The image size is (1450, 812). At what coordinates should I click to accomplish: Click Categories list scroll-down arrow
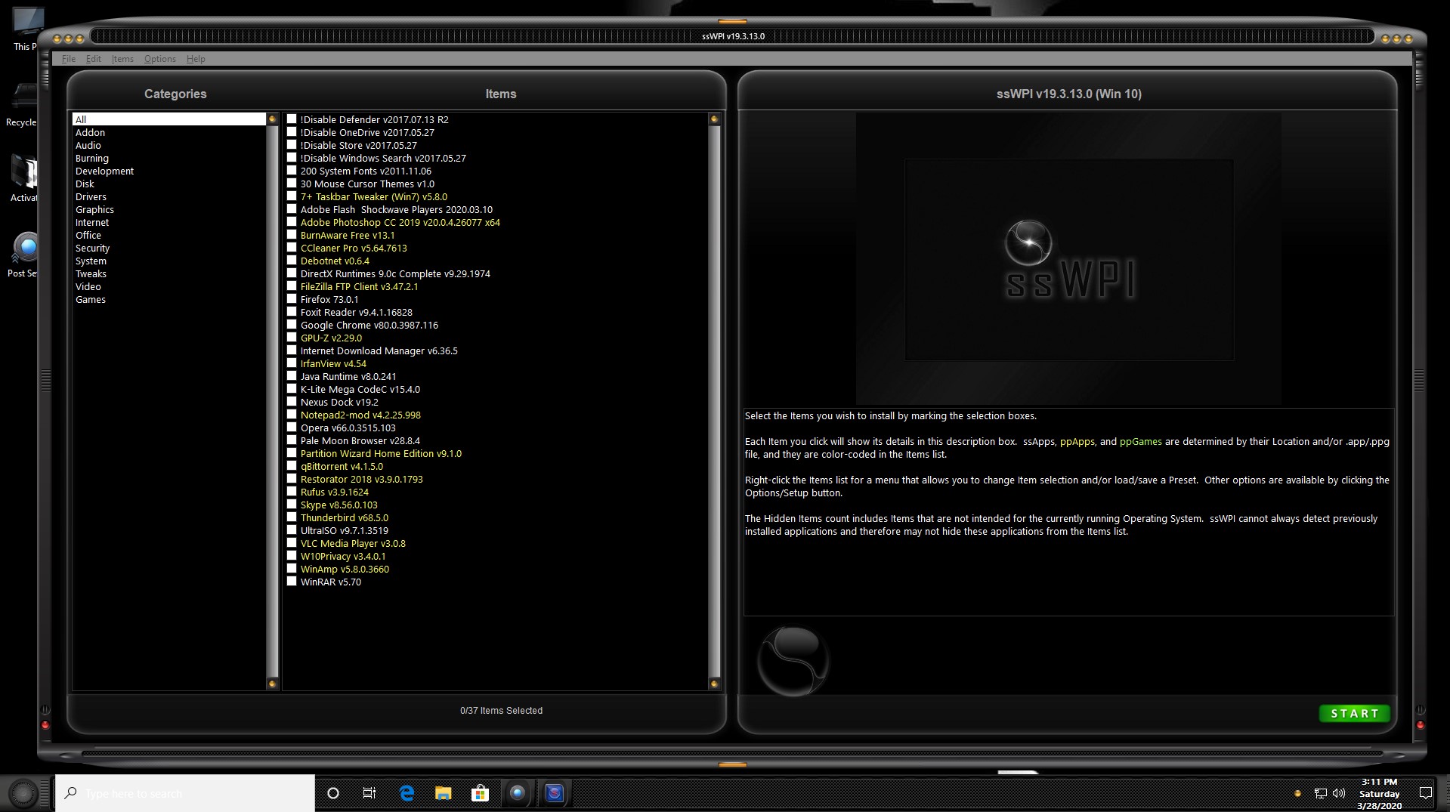(x=273, y=684)
